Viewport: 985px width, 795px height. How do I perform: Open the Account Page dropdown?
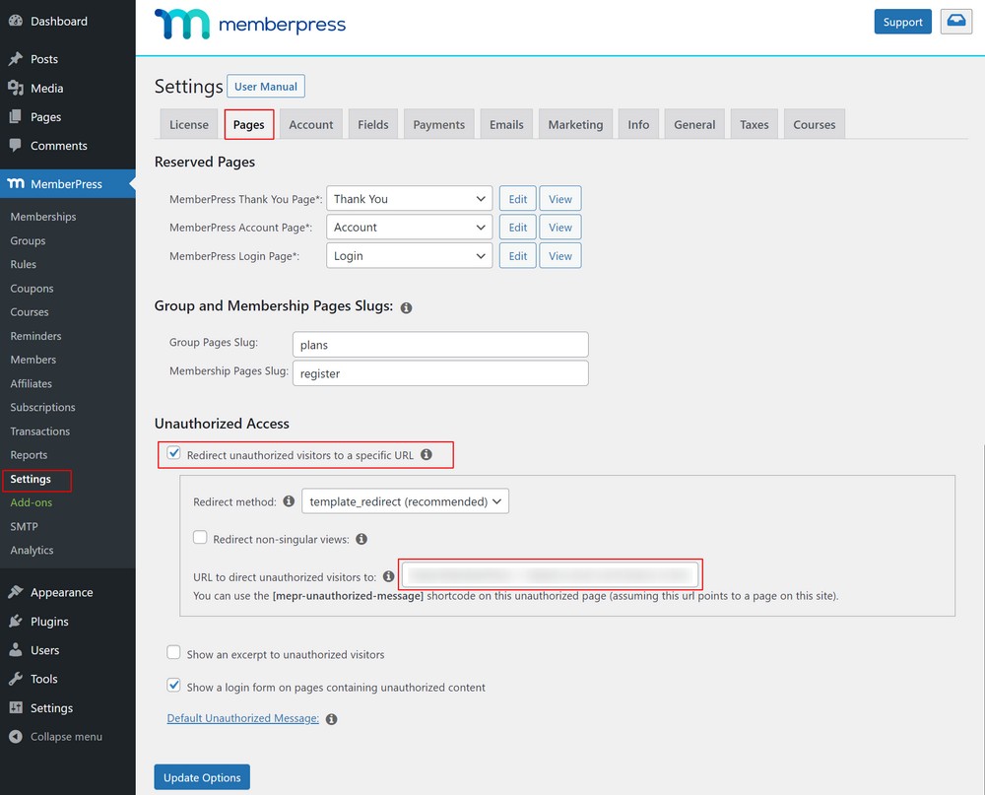(409, 227)
